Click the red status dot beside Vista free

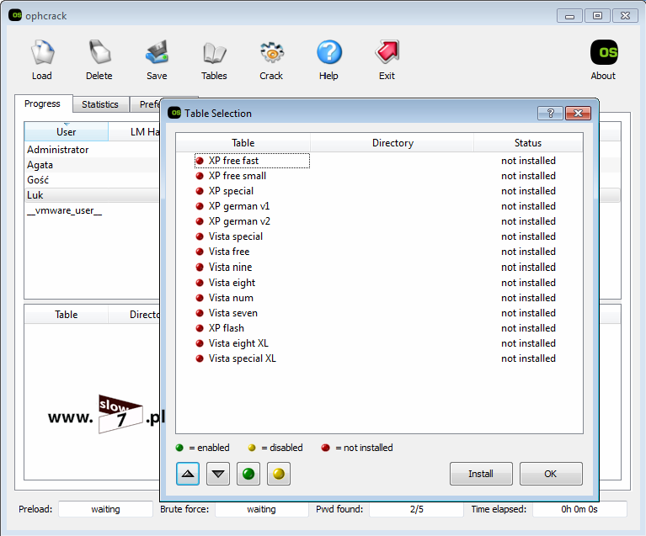200,252
